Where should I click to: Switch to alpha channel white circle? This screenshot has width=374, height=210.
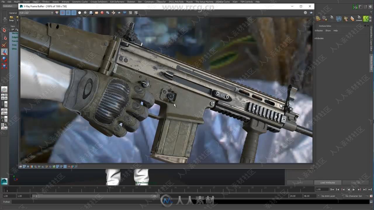pyautogui.click(x=79, y=13)
